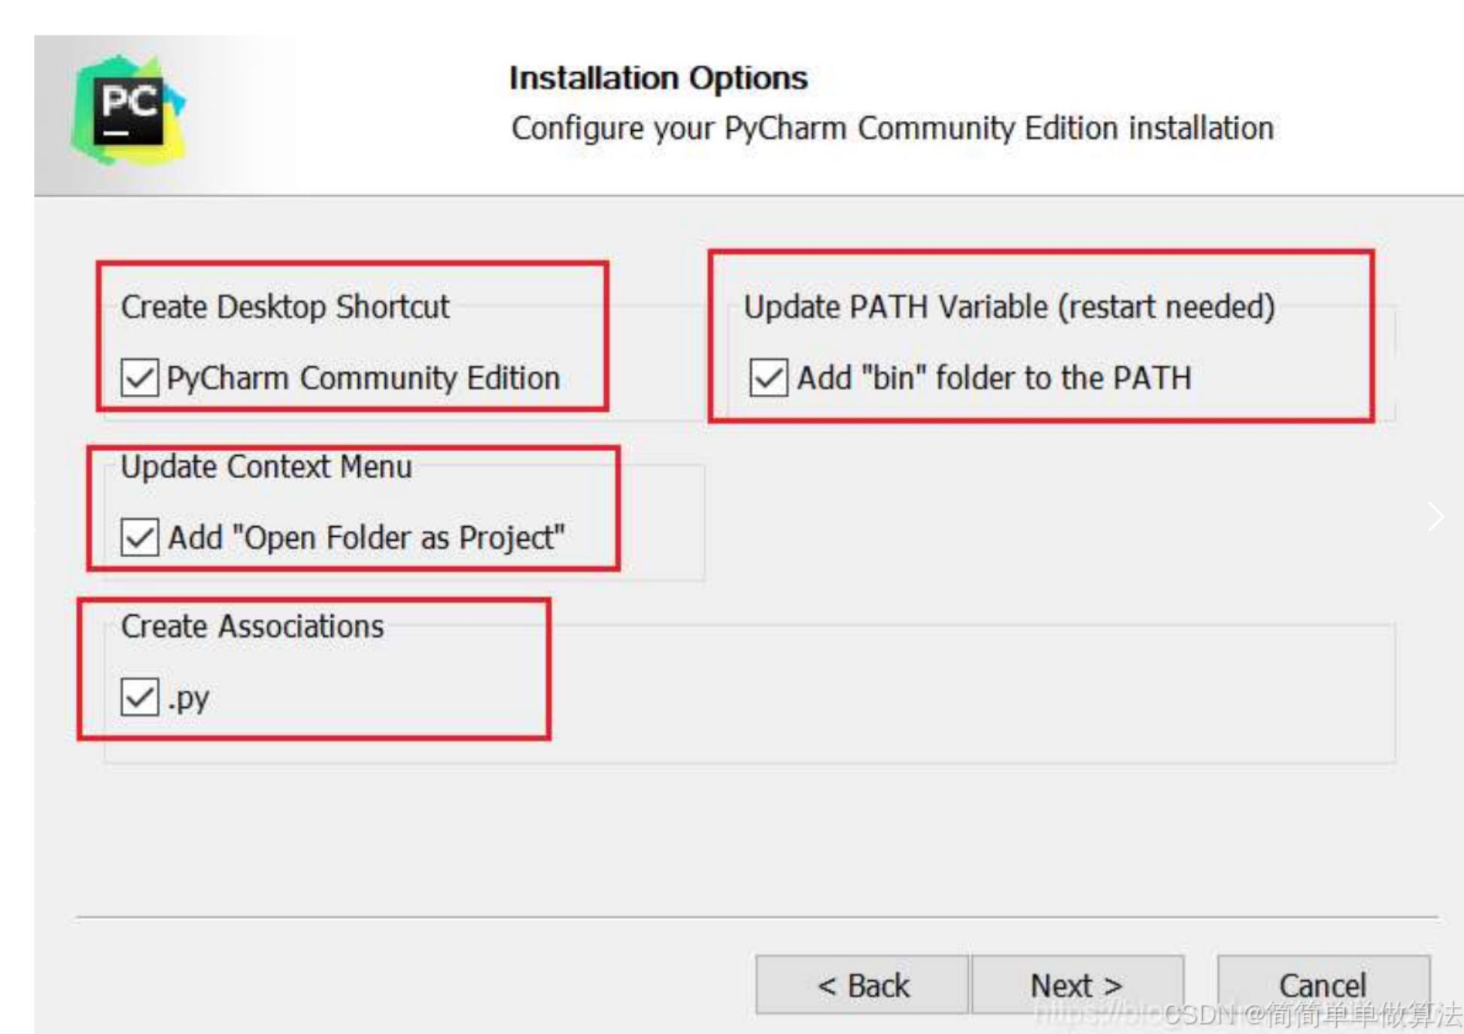Image resolution: width=1464 pixels, height=1034 pixels.
Task: Click the 'Add "Open Folder as Project"' label text
Action: 366,537
